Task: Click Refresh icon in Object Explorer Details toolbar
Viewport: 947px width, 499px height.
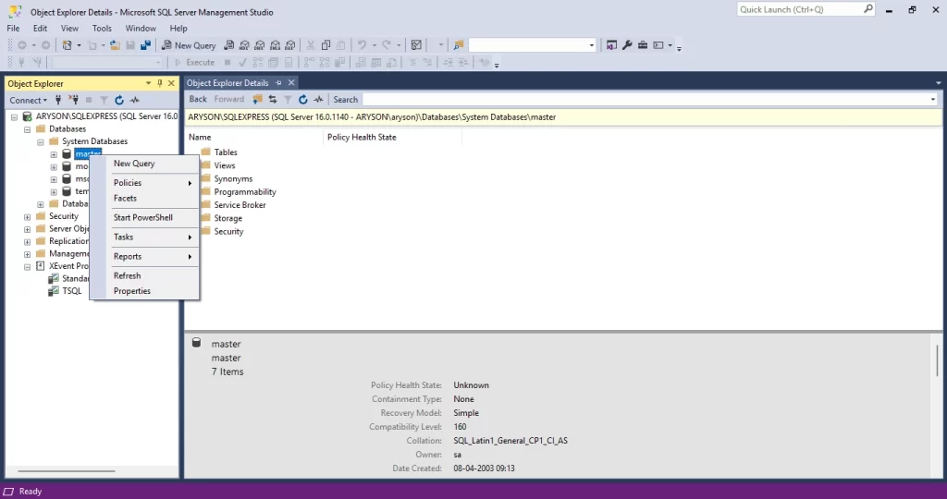Action: point(303,100)
